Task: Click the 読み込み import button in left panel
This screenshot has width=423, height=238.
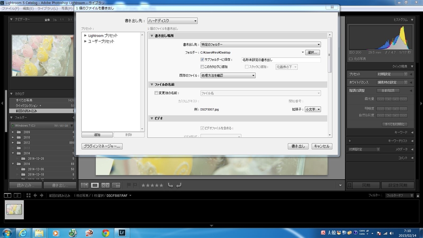Action: click(x=25, y=186)
